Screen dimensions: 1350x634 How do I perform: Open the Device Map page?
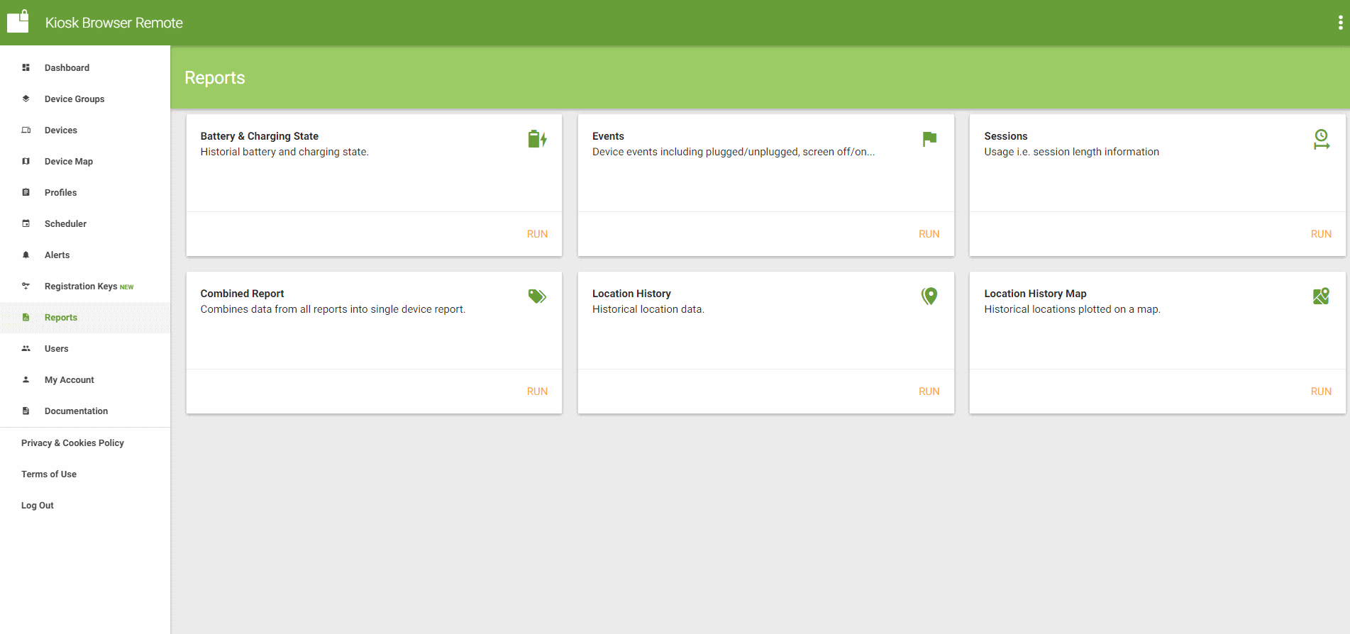pos(85,161)
